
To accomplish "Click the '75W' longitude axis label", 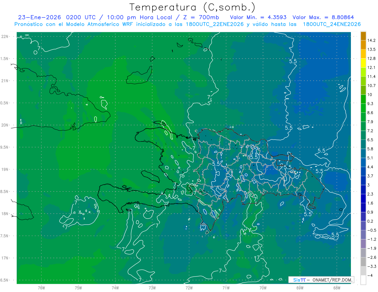I will click(78, 288).
